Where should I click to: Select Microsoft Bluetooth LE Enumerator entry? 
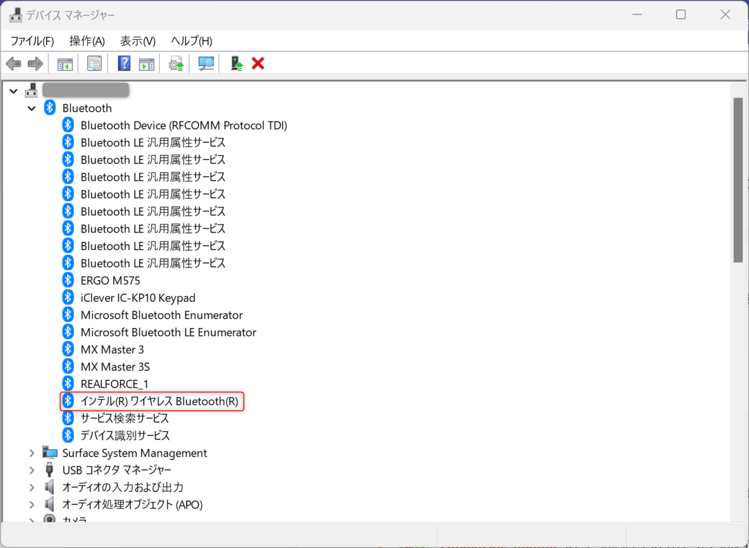(169, 332)
